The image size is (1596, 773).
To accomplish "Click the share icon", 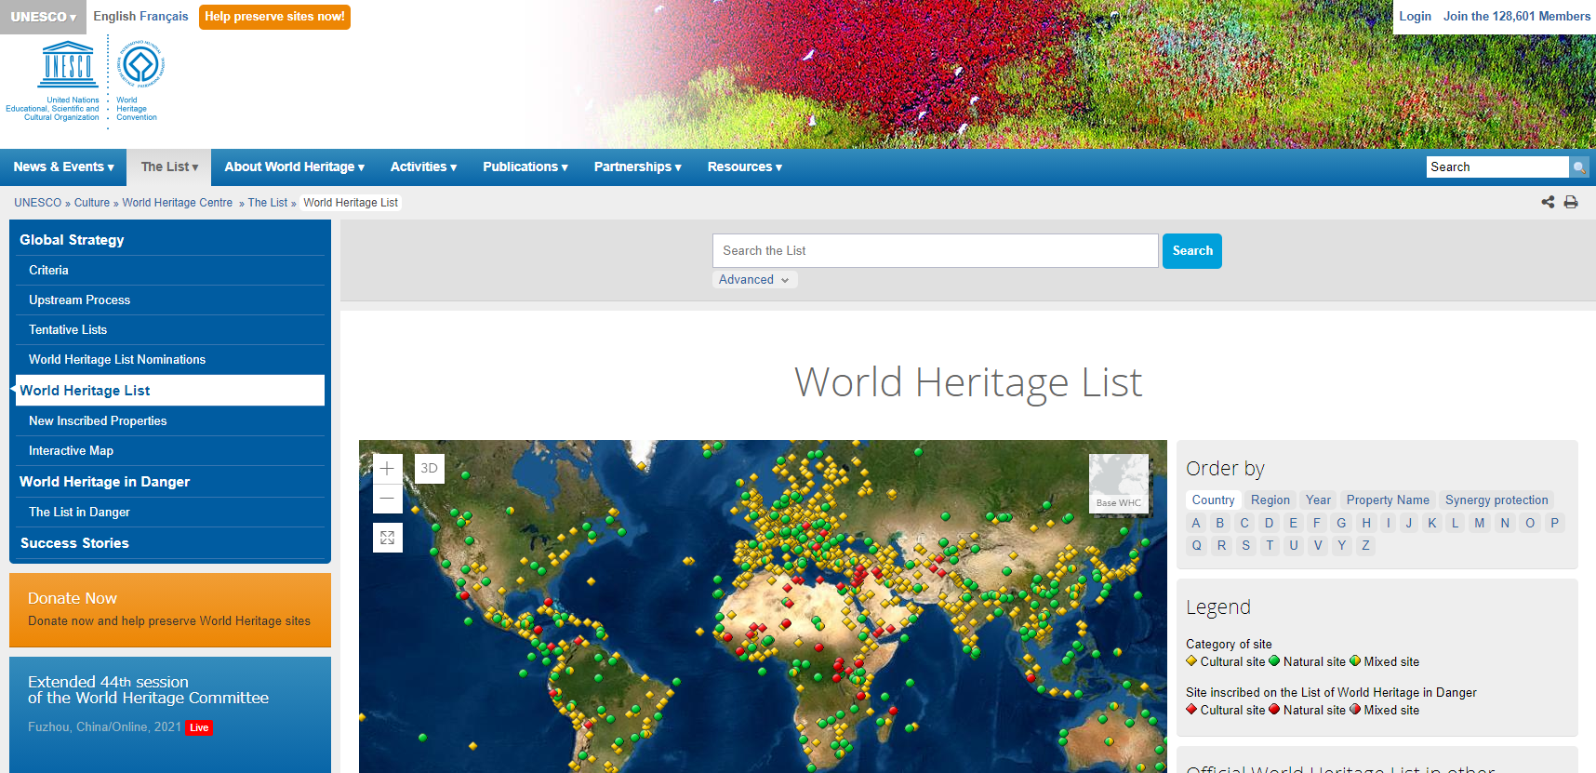I will (1548, 202).
